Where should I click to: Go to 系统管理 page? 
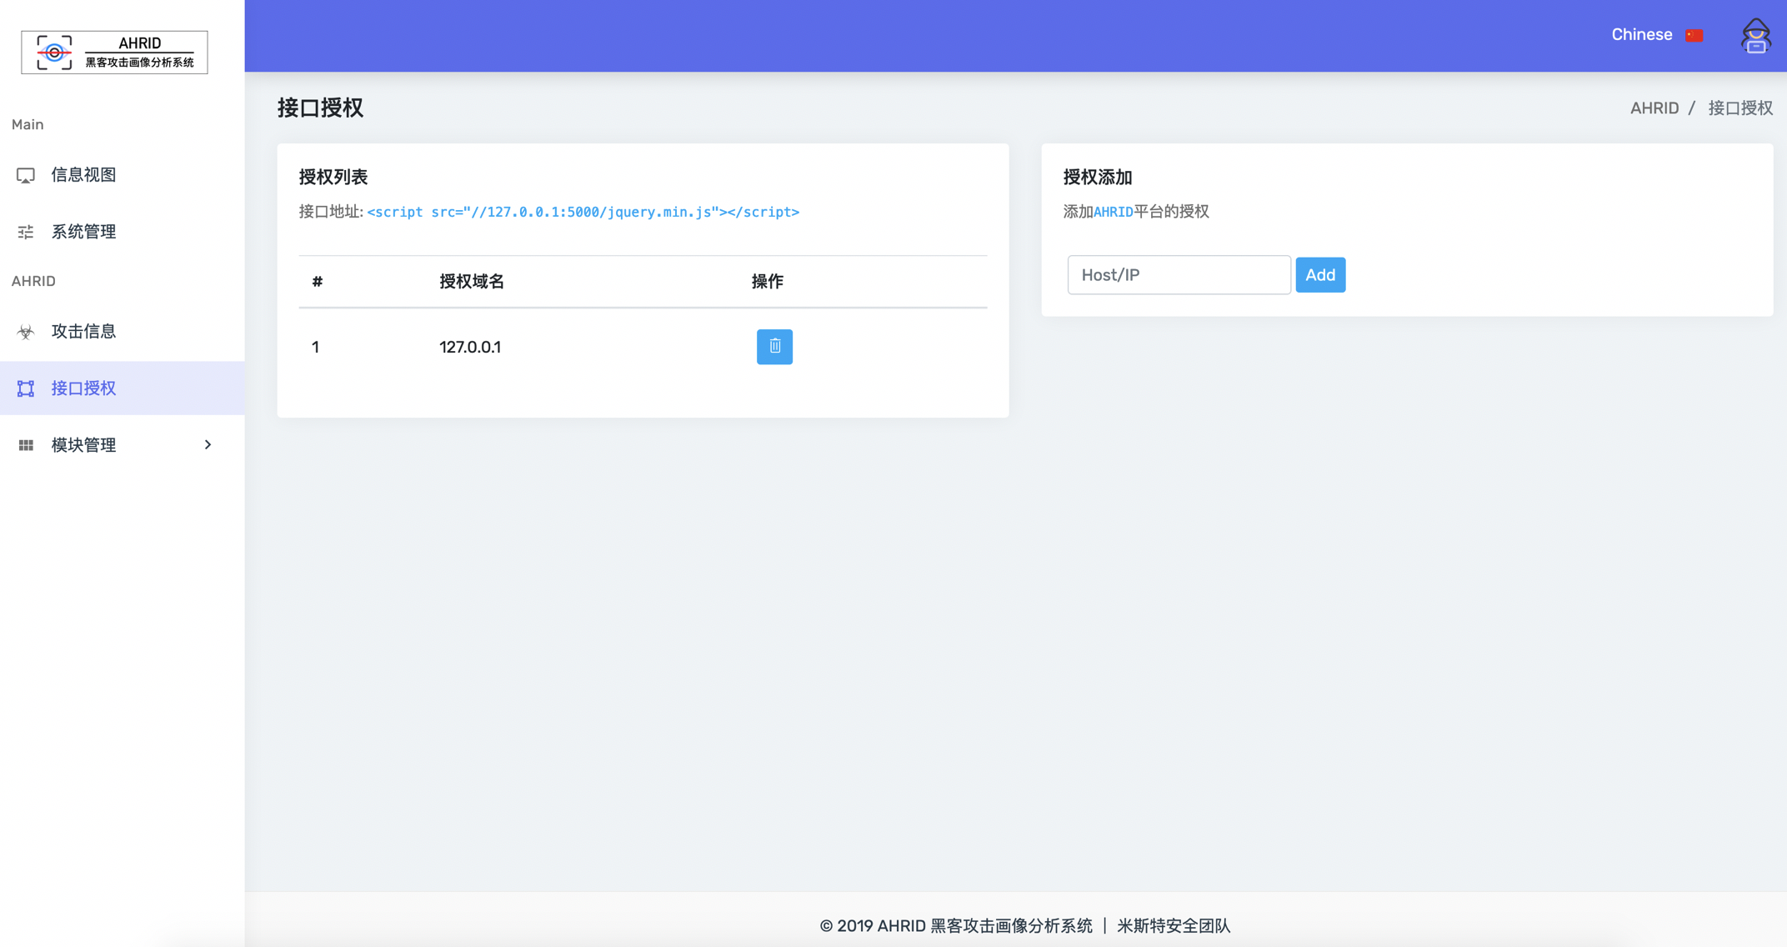tap(83, 232)
